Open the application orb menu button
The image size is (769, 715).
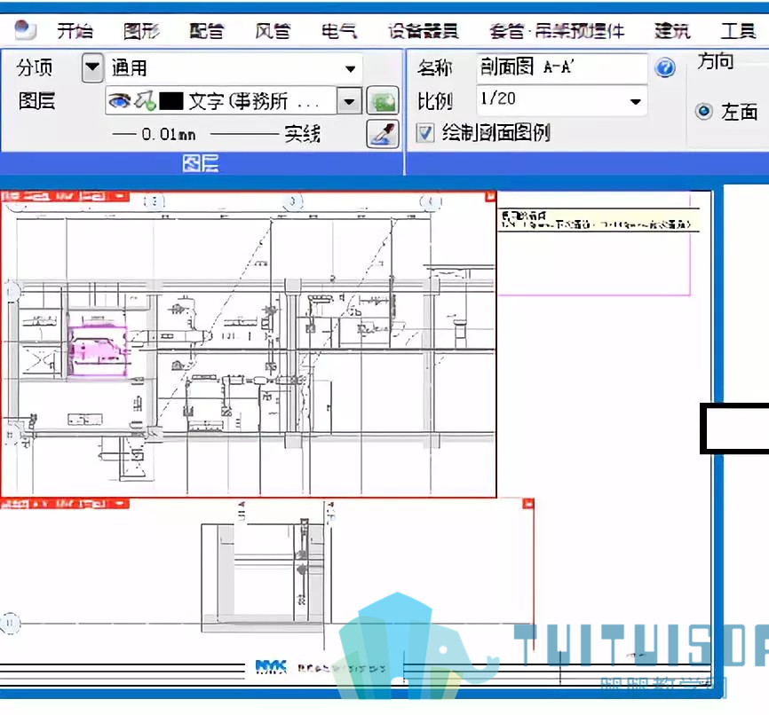(x=25, y=29)
